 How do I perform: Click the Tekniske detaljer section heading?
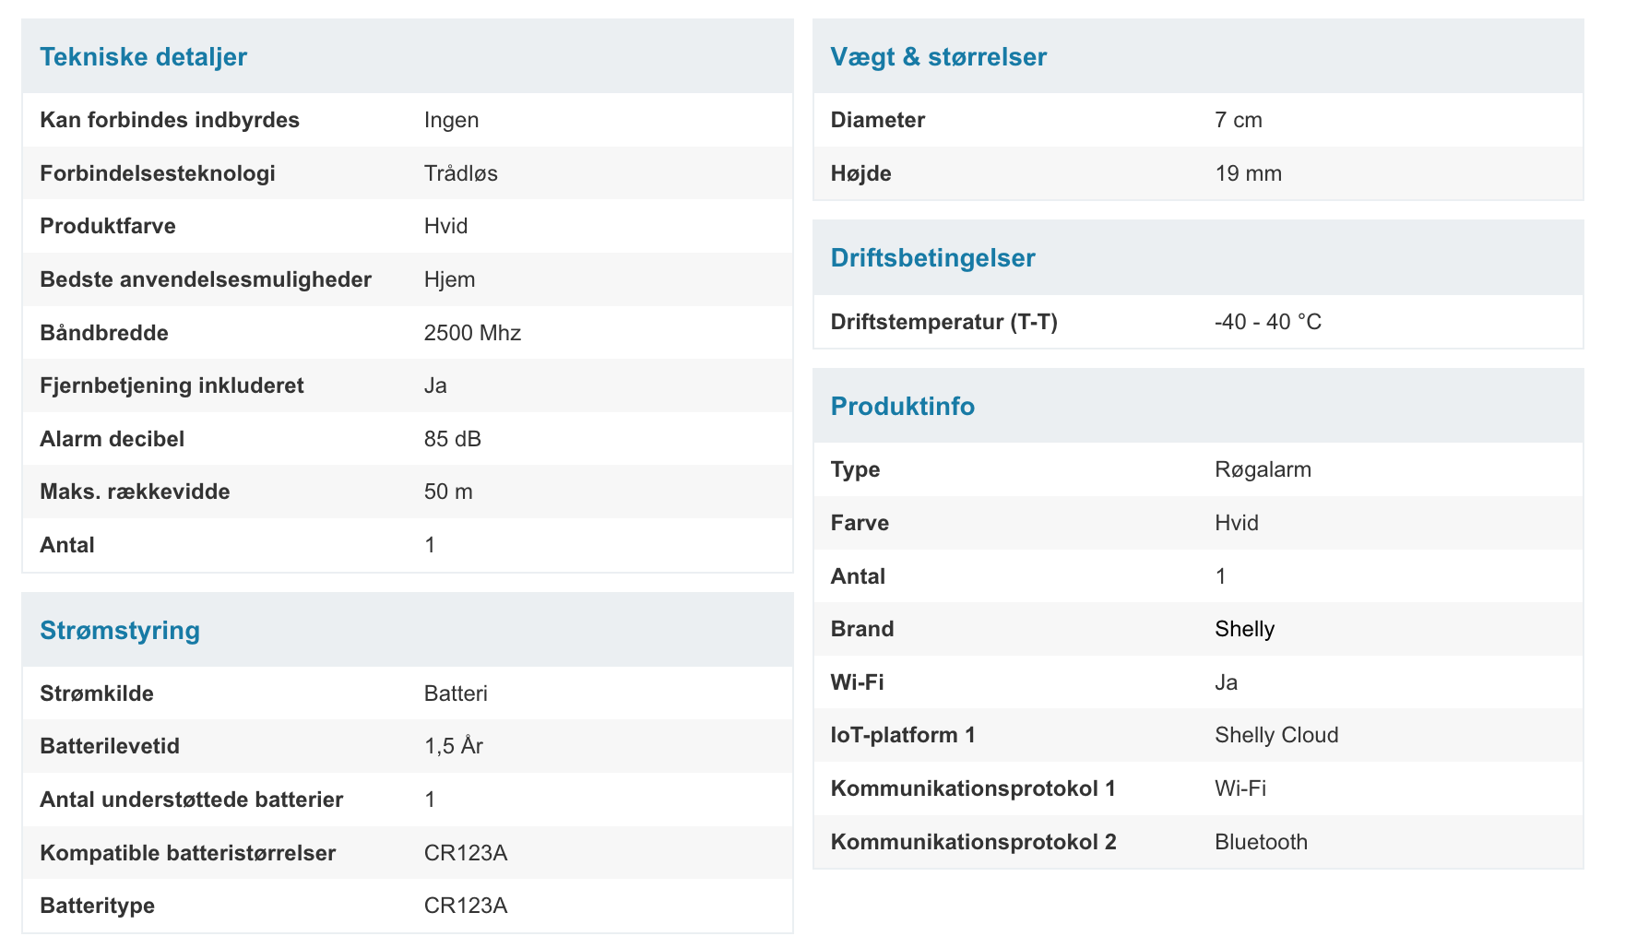143,57
